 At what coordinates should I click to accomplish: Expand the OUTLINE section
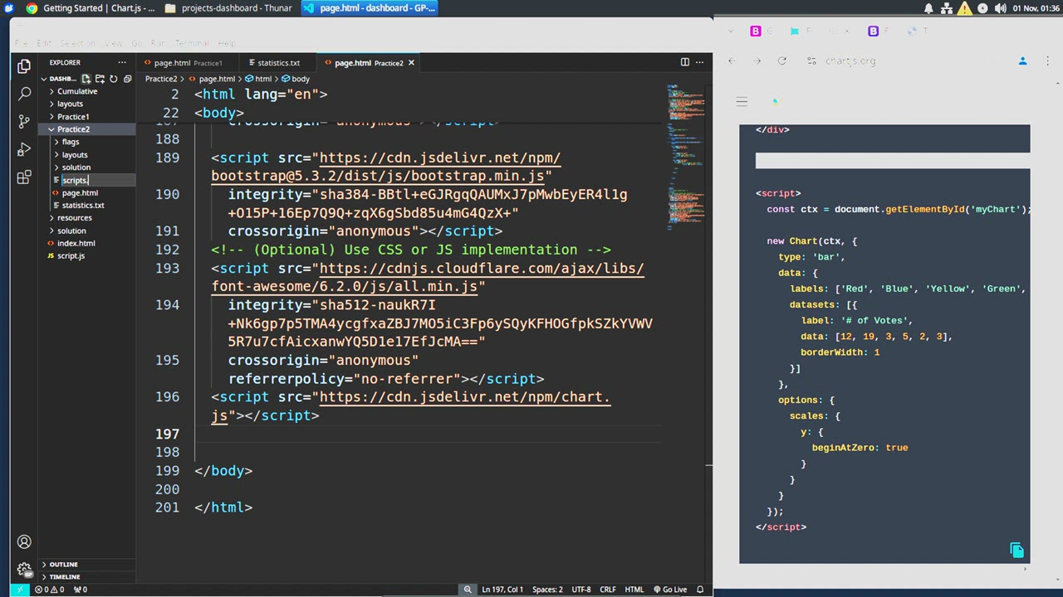tap(63, 565)
